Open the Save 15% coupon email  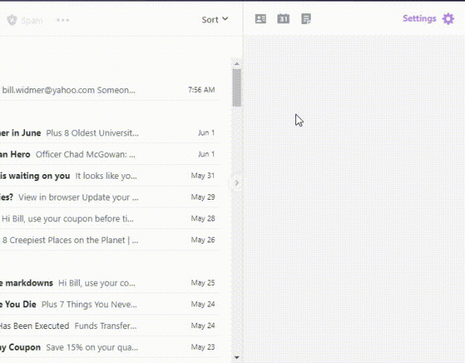108,348
